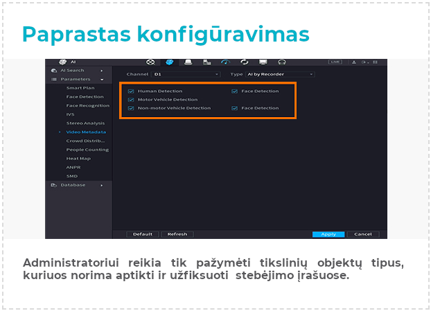
Task: Toggle the Motor Vehicle Detection checkbox
Action: tap(131, 100)
